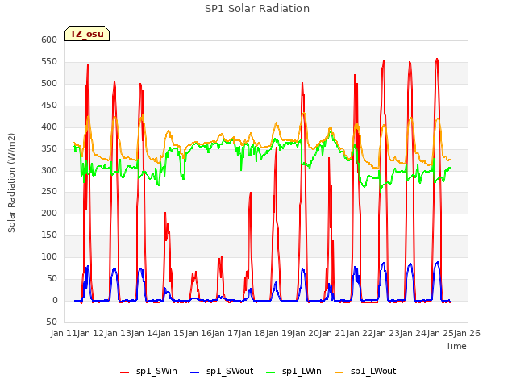The height and width of the screenshot is (387, 516).
Task: Click the Jan 20 x-axis tick label
Action: [x=306, y=333]
